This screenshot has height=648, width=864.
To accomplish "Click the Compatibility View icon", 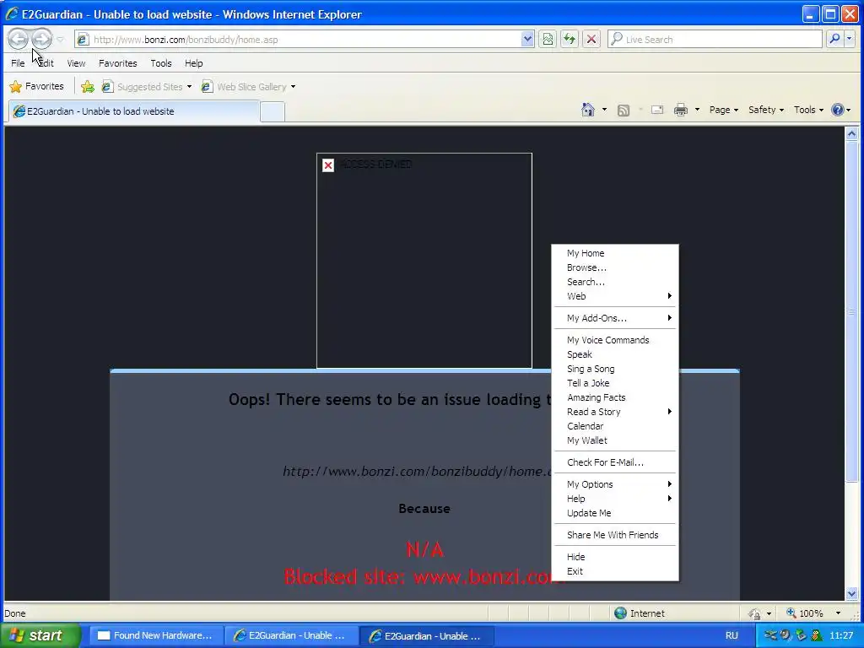I will [x=548, y=40].
